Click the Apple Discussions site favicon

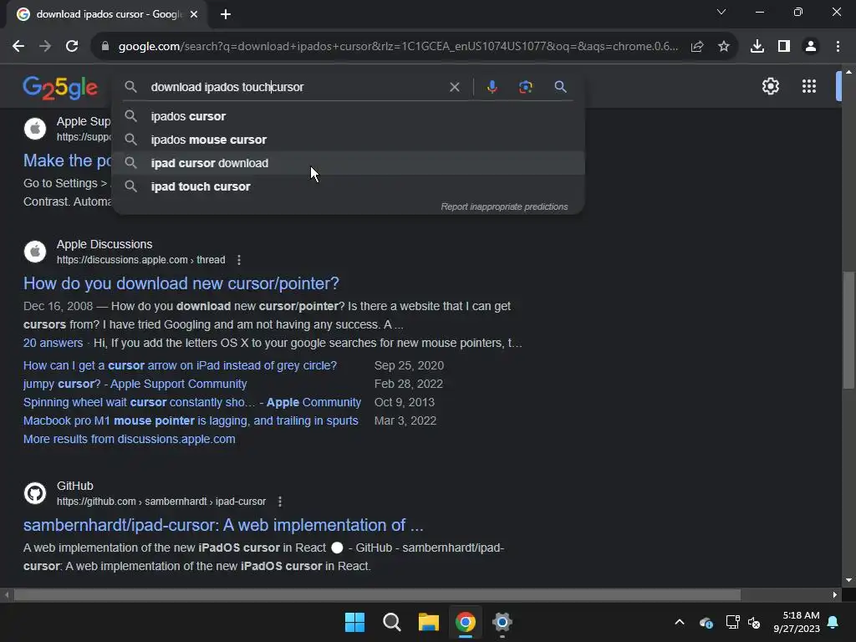pos(35,252)
